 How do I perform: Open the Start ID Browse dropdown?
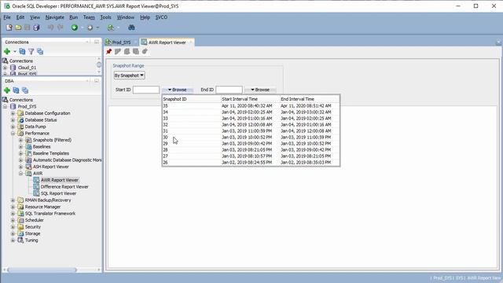[x=178, y=90]
